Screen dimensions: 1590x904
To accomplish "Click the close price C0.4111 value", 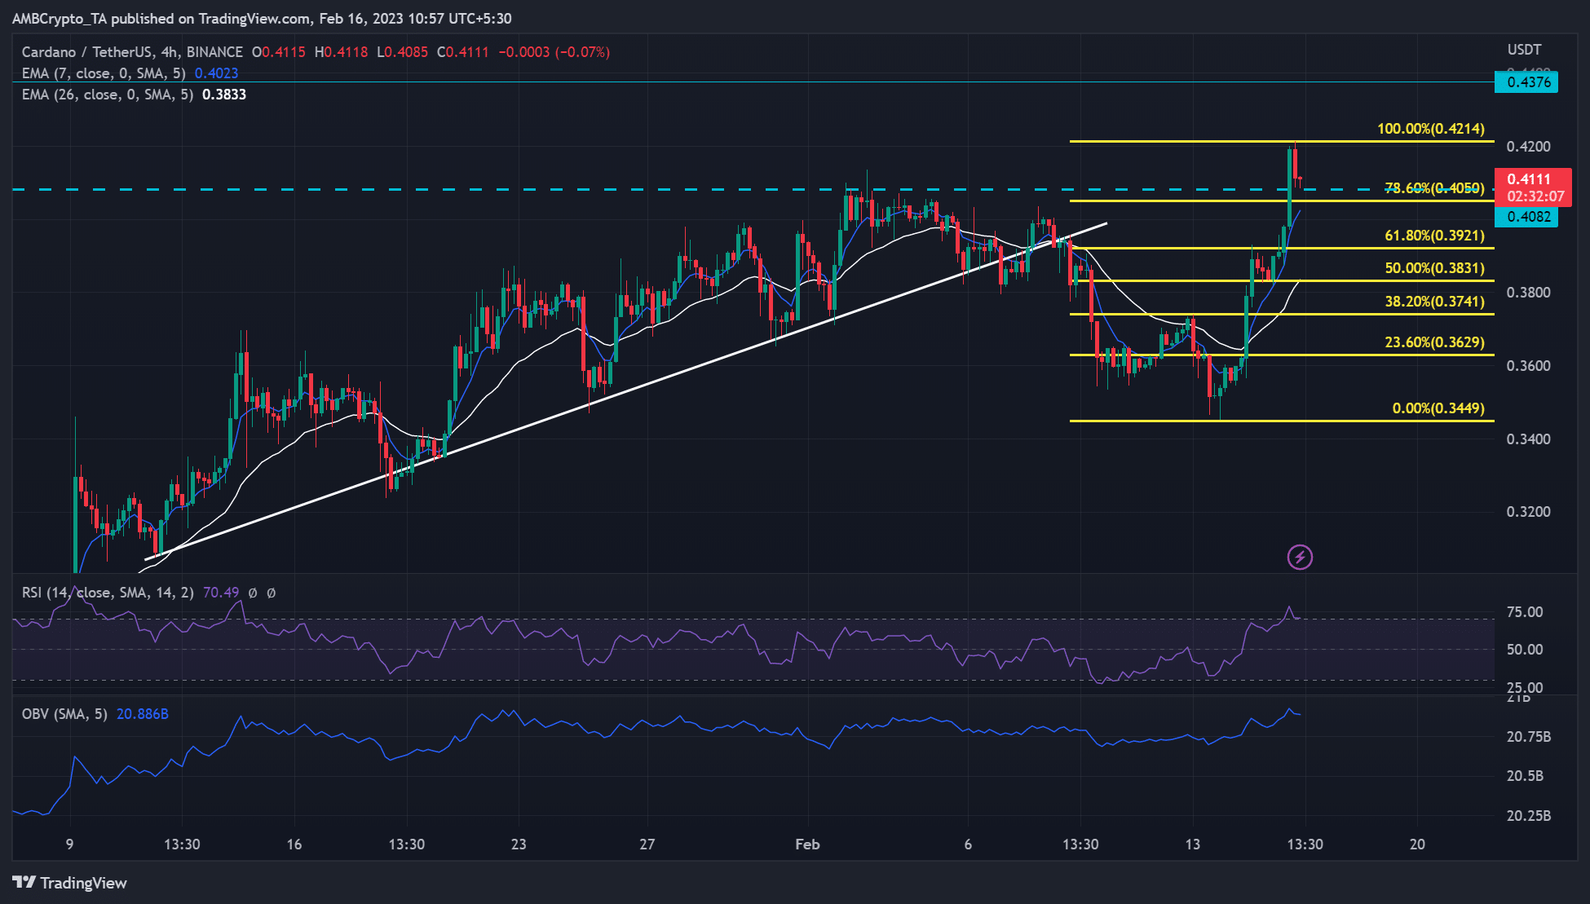I will (x=462, y=52).
